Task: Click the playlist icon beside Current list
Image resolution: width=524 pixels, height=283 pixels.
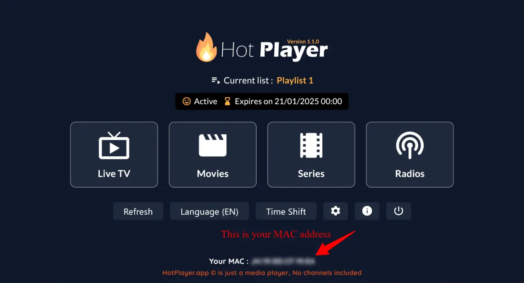Action: coord(216,80)
